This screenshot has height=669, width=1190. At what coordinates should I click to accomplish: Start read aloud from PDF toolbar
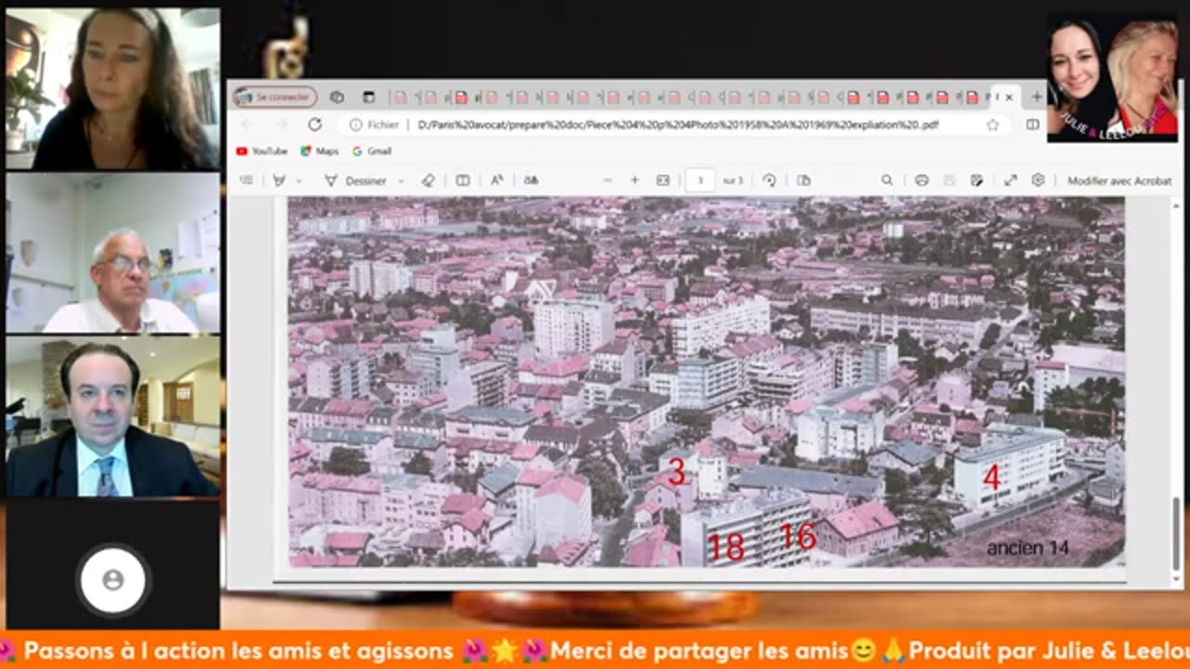[x=497, y=180]
